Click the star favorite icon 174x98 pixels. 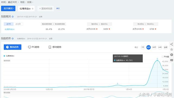172,50
